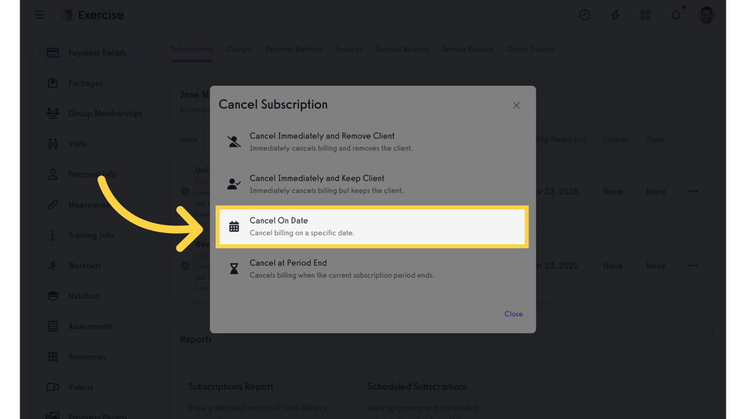Choose Cancel Immediately and Keep Client

point(371,184)
